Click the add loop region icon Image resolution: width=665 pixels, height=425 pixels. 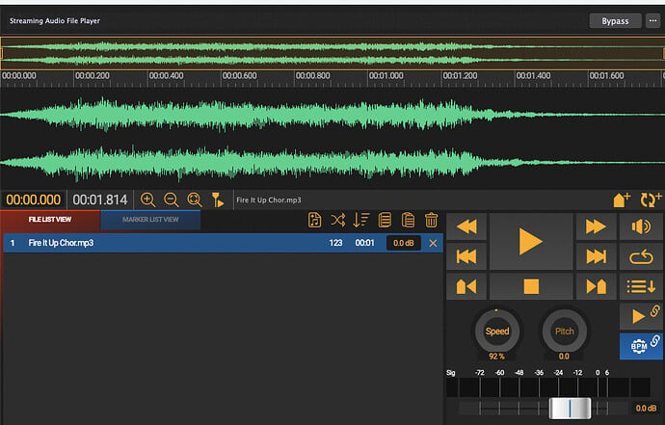[651, 199]
